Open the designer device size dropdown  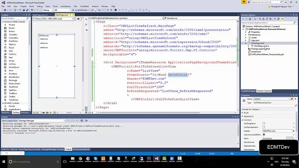pyautogui.click(x=53, y=19)
